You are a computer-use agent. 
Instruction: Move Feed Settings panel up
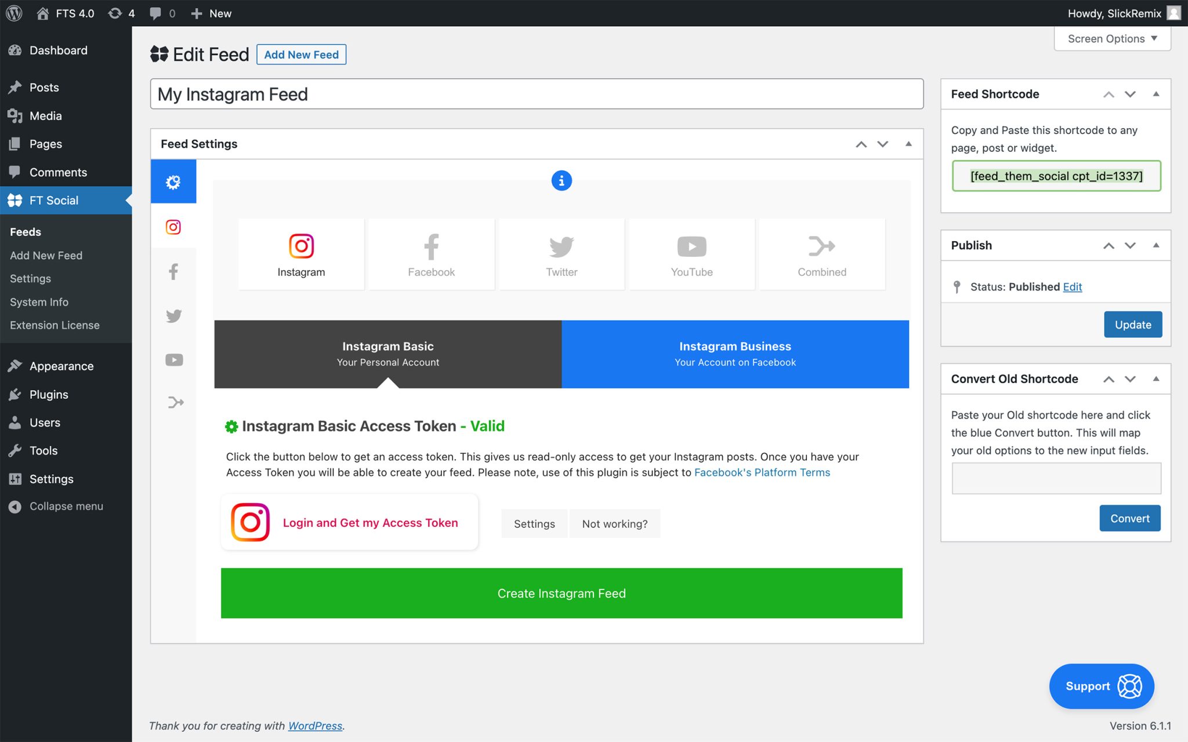861,144
